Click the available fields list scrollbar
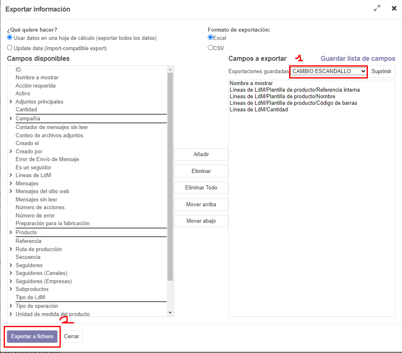The image size is (402, 353). coord(170,177)
